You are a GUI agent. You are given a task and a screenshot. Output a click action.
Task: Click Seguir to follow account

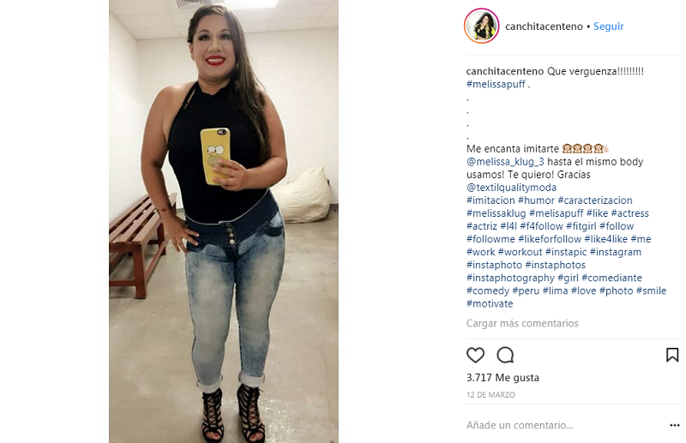pos(608,27)
